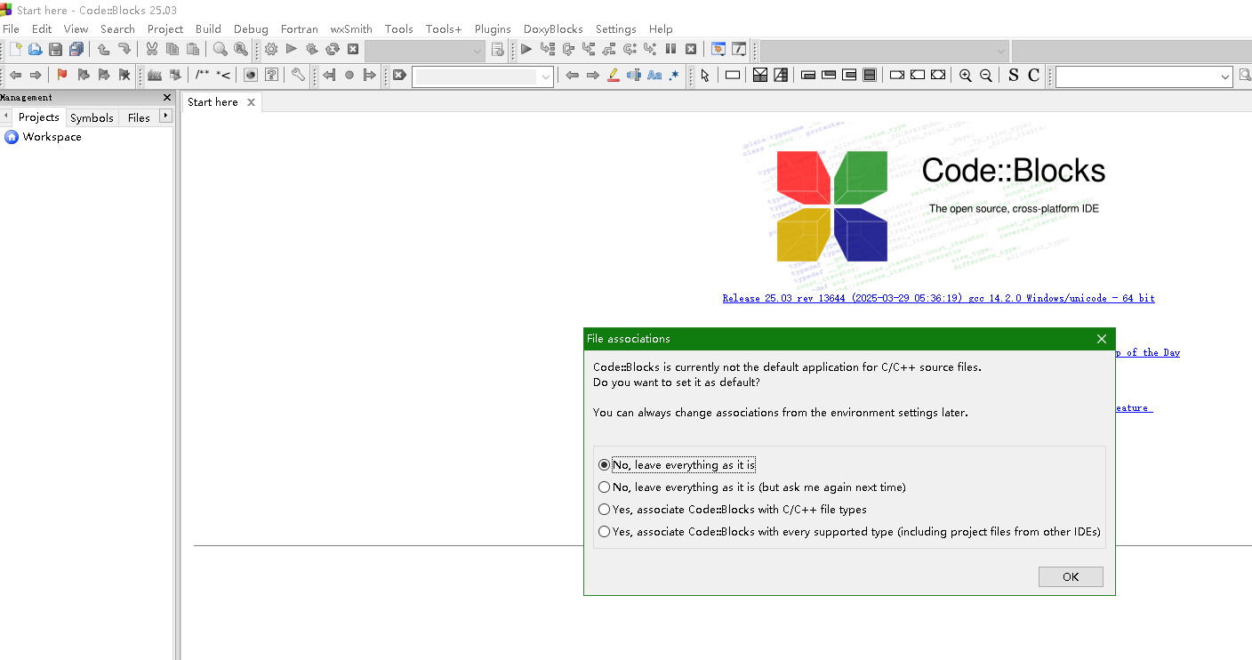Click the New file toolbar icon

[x=15, y=49]
